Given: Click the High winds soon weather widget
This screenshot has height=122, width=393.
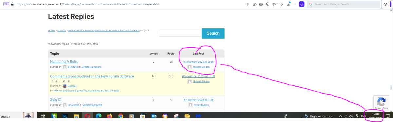Looking at the screenshot, I should [x=318, y=116].
